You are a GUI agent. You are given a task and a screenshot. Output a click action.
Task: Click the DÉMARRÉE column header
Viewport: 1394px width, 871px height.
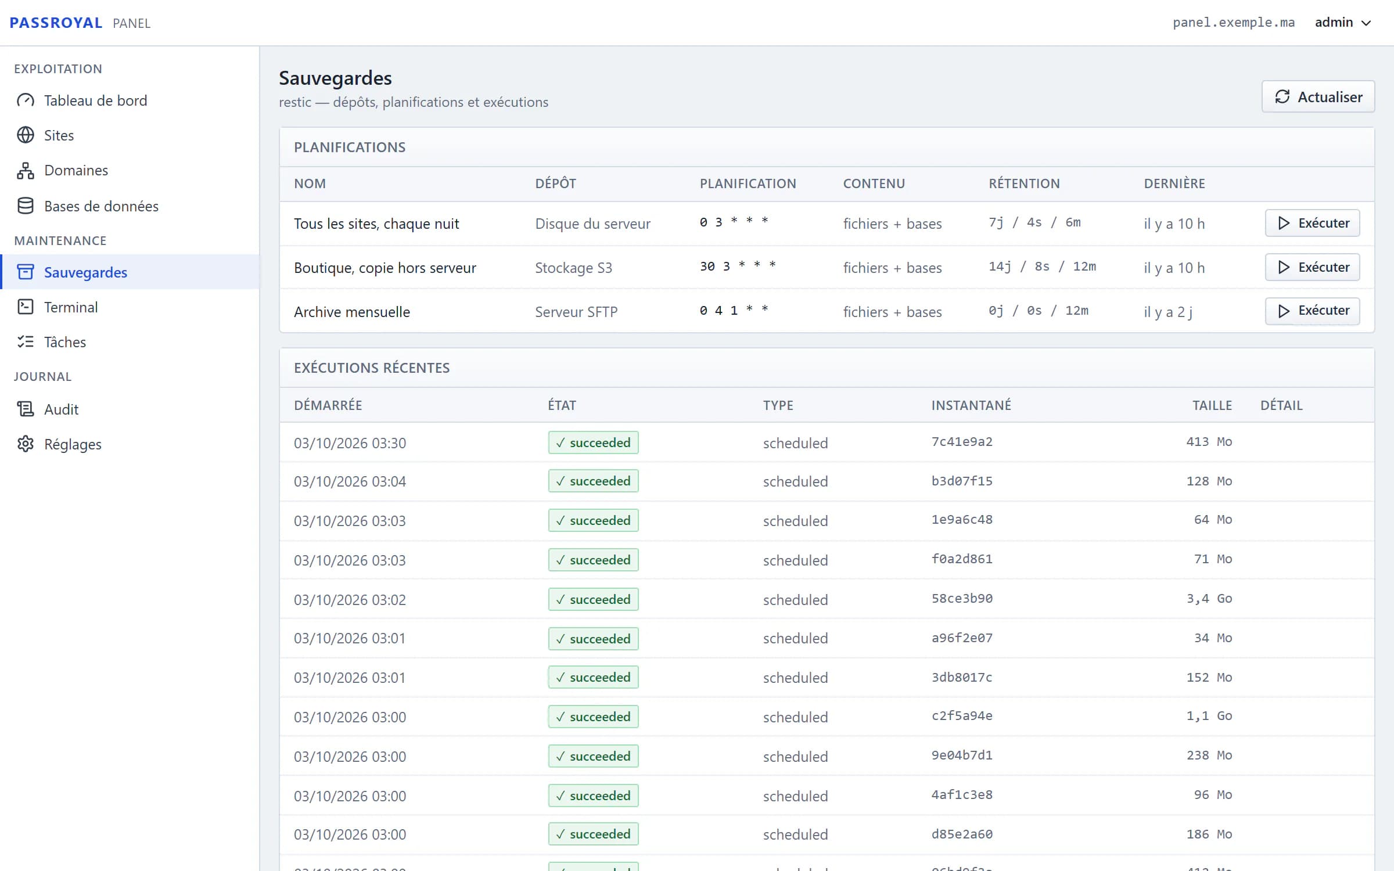[x=328, y=405]
